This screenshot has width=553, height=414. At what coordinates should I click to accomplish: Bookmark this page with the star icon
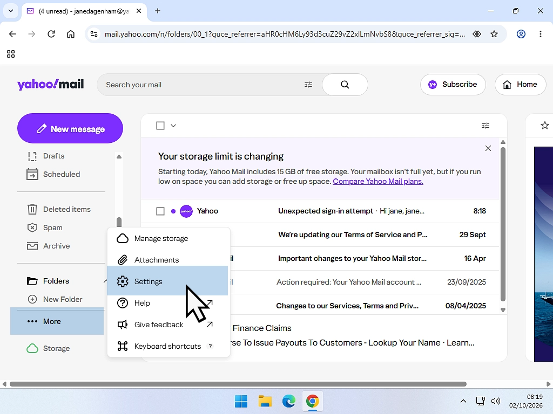coord(494,34)
